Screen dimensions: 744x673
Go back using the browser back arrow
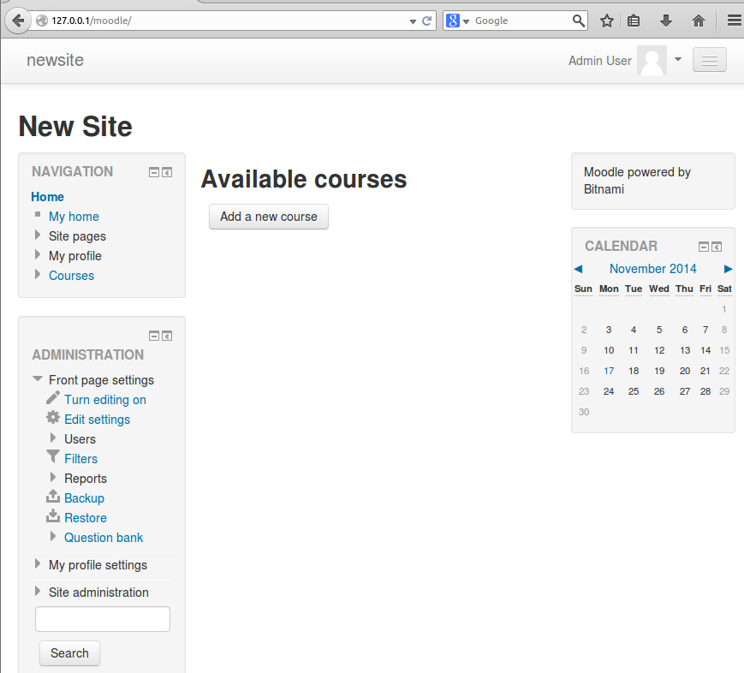click(x=18, y=21)
